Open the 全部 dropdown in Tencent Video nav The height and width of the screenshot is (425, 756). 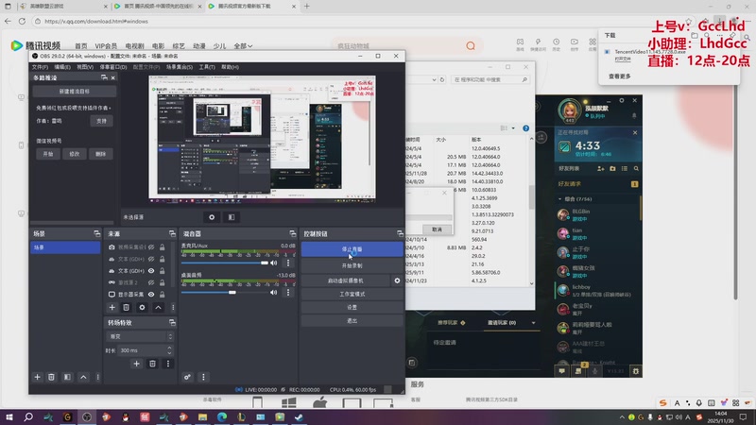click(243, 45)
